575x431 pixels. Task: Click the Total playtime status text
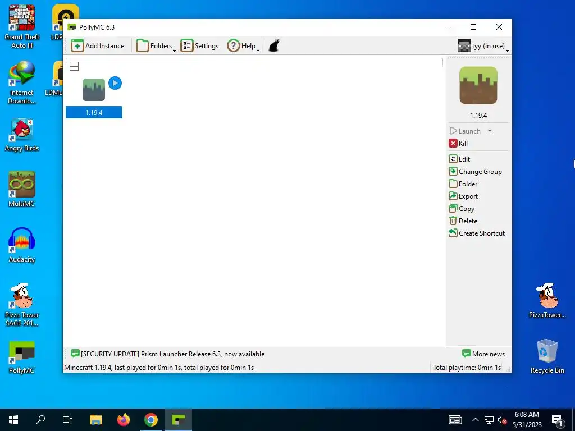point(467,368)
